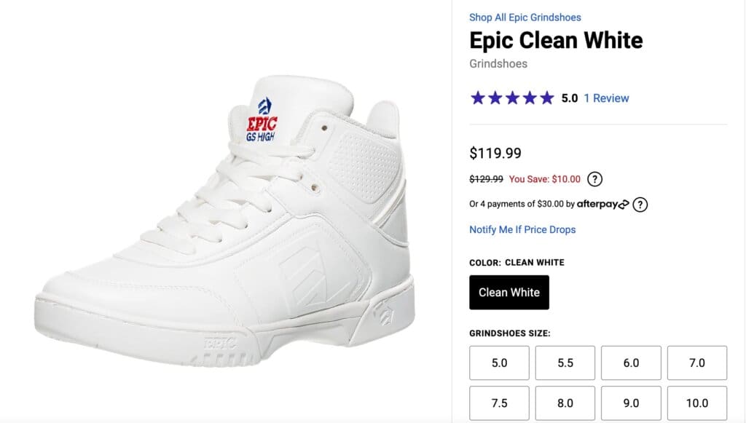Click the Afterpay help question mark icon
The width and height of the screenshot is (746, 423).
click(640, 205)
